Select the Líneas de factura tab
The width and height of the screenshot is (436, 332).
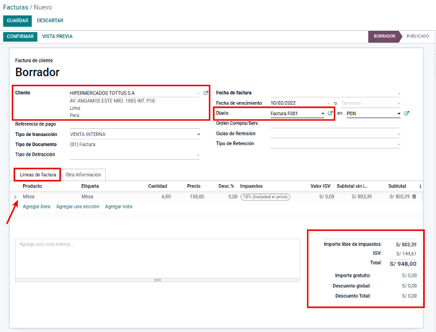point(38,175)
